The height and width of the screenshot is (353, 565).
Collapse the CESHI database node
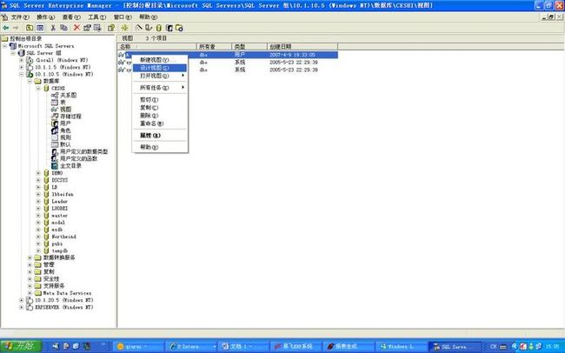[x=38, y=89]
